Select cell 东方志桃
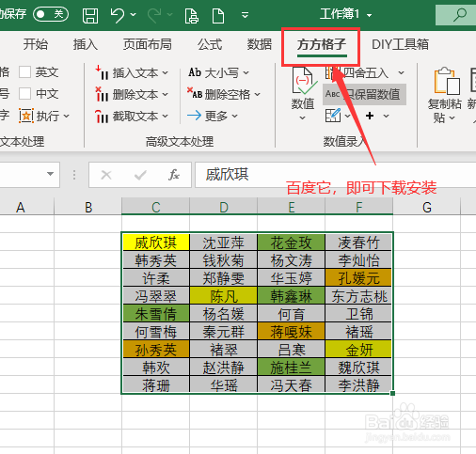Image resolution: width=476 pixels, height=454 pixels. click(359, 296)
